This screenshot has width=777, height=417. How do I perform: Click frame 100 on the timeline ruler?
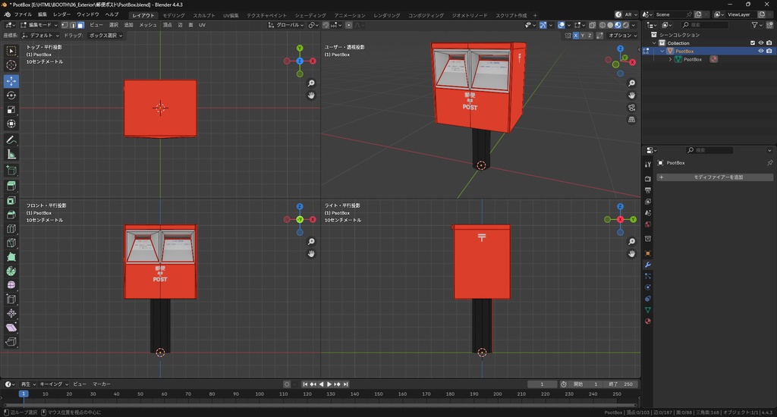tap(260, 394)
